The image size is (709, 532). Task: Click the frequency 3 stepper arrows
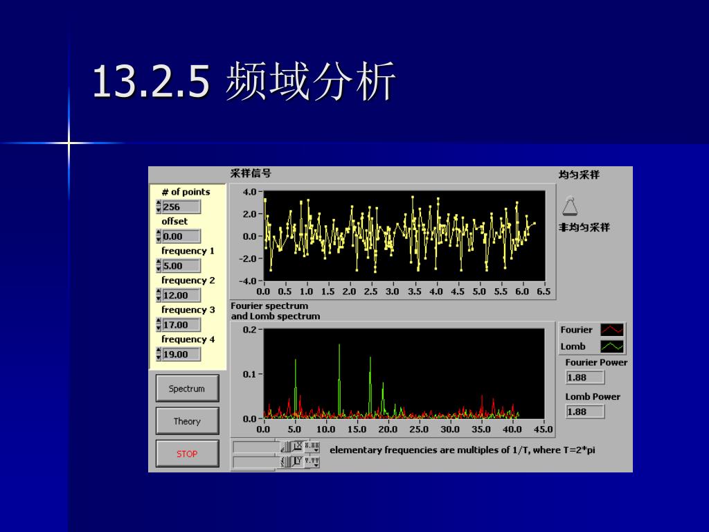click(159, 325)
